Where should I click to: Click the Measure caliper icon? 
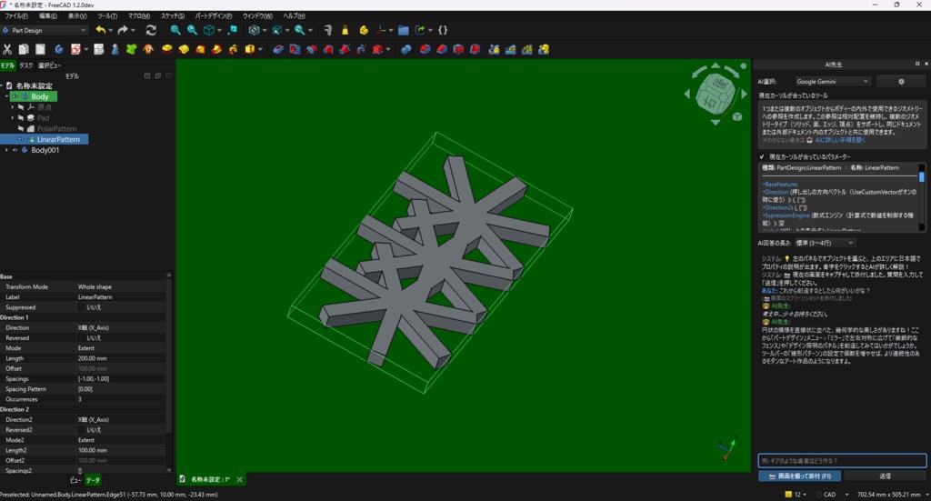coord(327,30)
